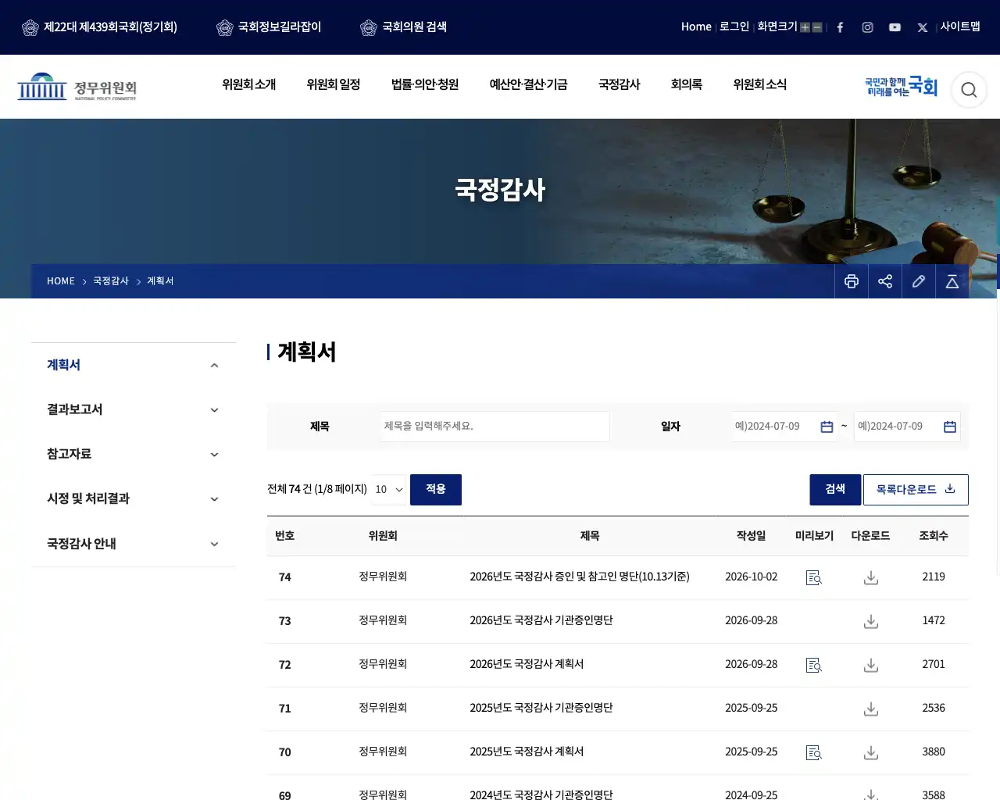Go to 국정감사 breadcrumb link

(111, 281)
